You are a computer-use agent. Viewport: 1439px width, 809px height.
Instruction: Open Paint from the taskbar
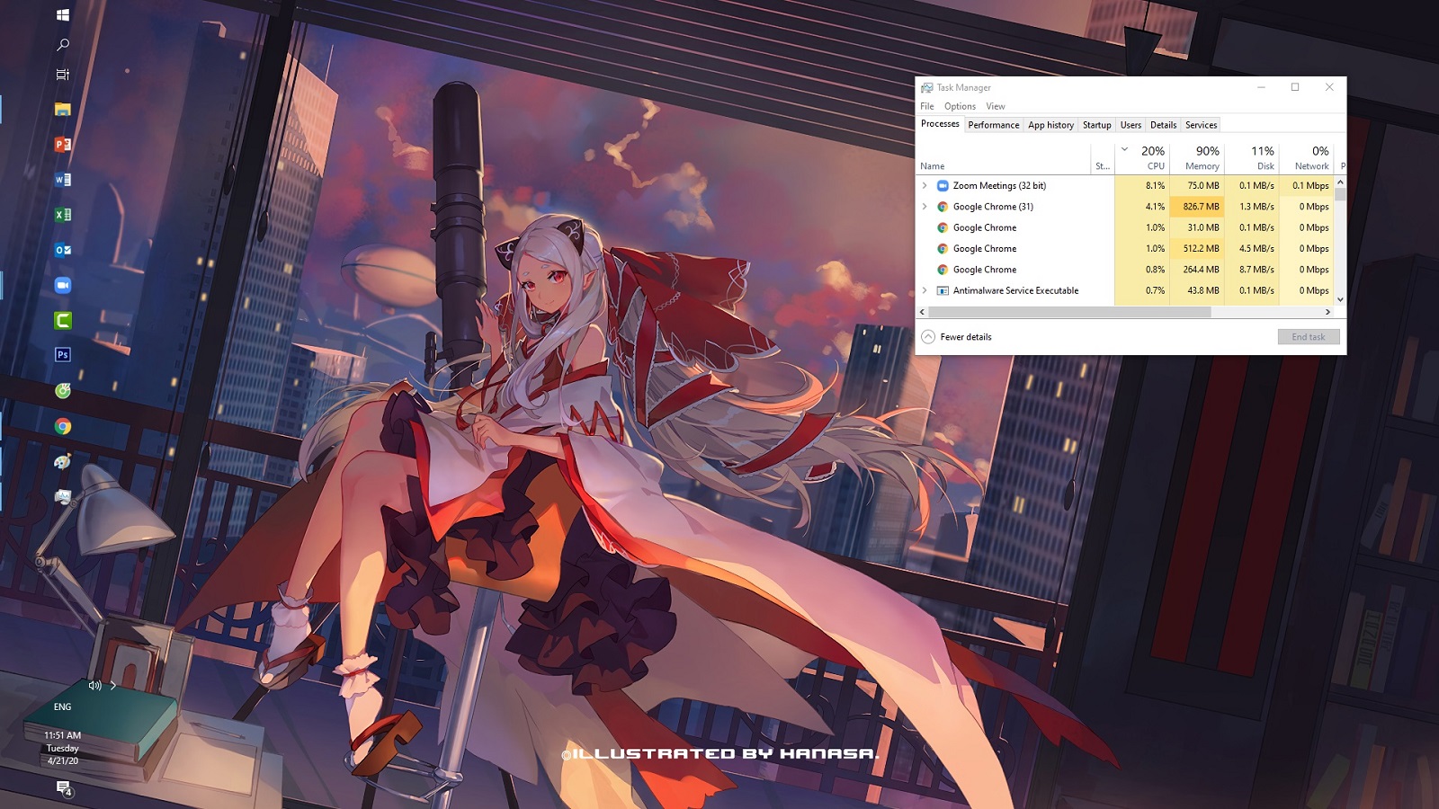pyautogui.click(x=63, y=461)
